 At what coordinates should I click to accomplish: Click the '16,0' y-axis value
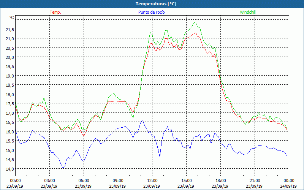tap(10, 132)
